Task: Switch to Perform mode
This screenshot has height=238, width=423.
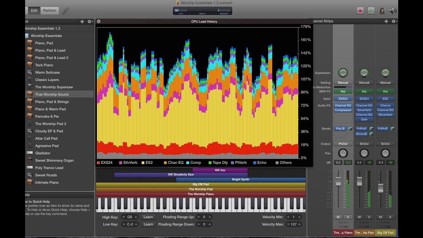Action: (50, 11)
